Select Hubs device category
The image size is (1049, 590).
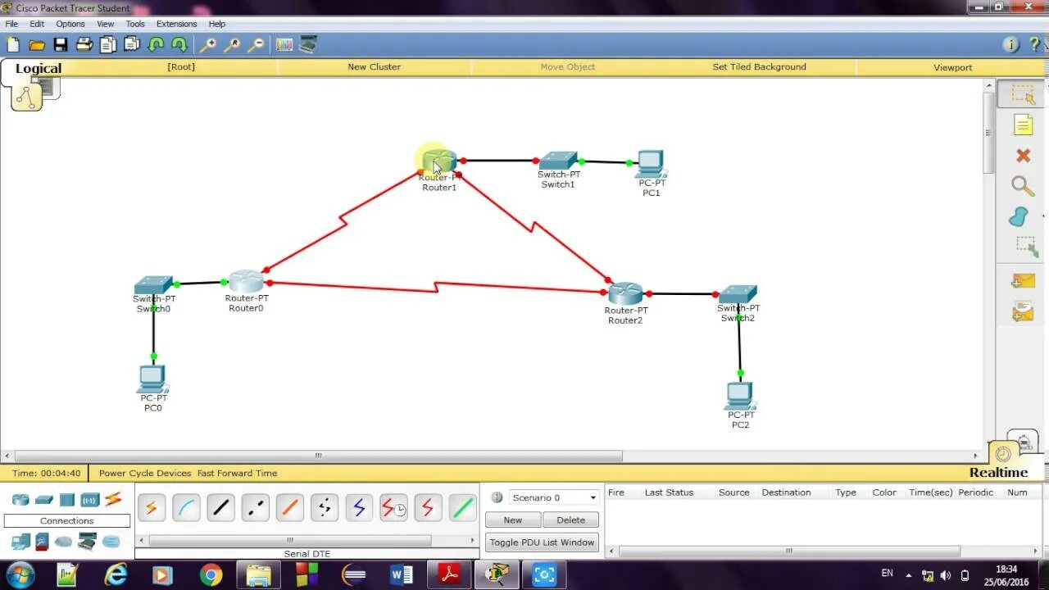click(67, 500)
